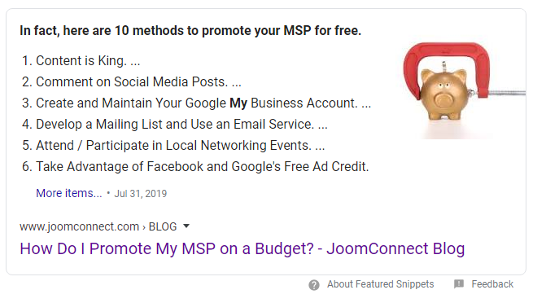Select list item Content is King
This screenshot has height=303, width=546.
[81, 60]
